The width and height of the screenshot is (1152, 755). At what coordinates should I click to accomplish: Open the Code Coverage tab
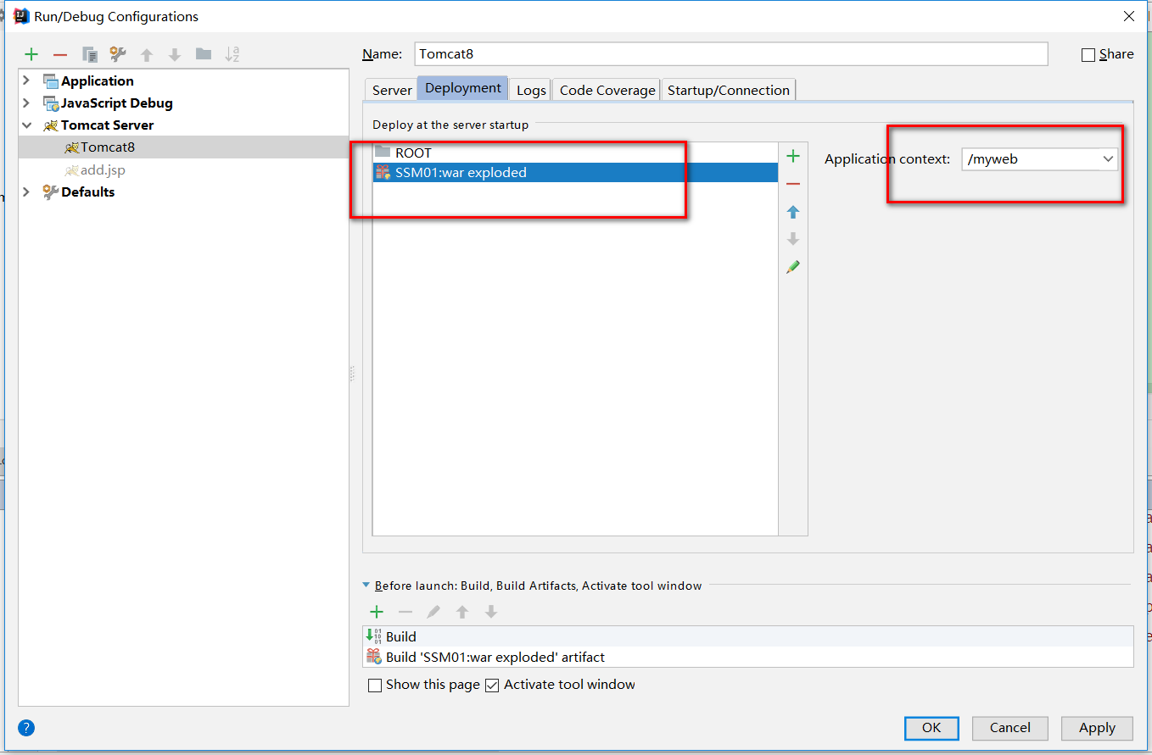tap(607, 90)
